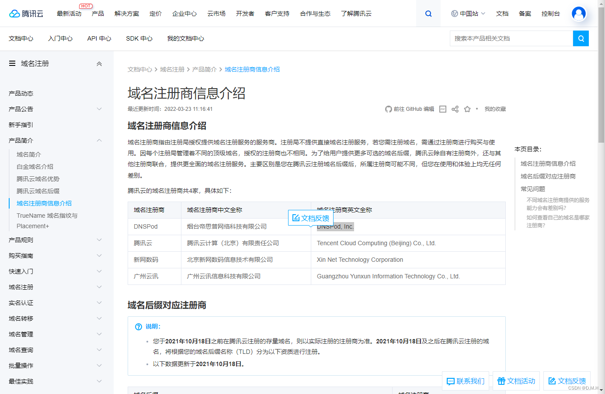This screenshot has height=394, width=605.
Task: Go to 文档中心 tab
Action: 21,38
